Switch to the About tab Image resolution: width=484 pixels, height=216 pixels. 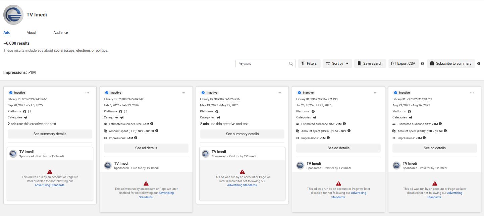click(x=32, y=33)
